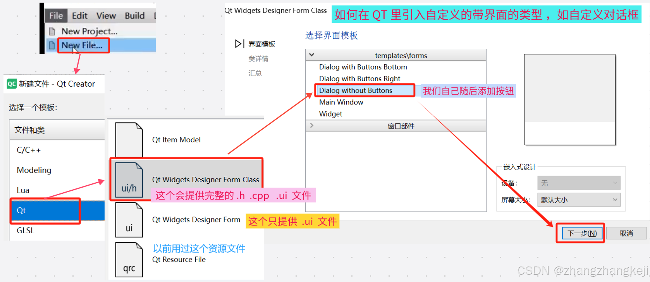Open the File menu

(56, 16)
